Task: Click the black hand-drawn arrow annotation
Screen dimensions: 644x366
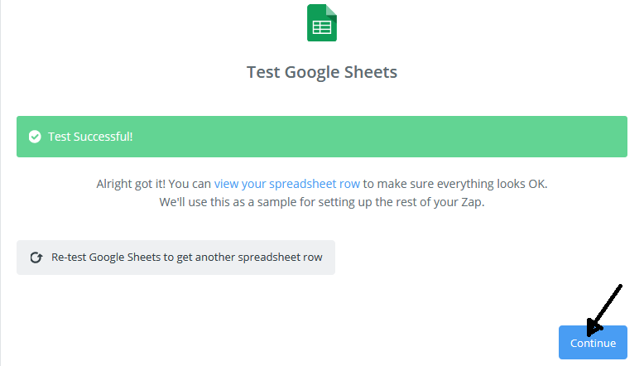Action: pos(604,311)
